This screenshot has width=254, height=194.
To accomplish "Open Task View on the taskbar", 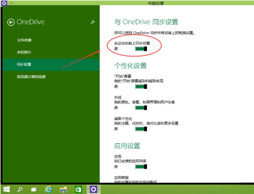I will [34, 189].
